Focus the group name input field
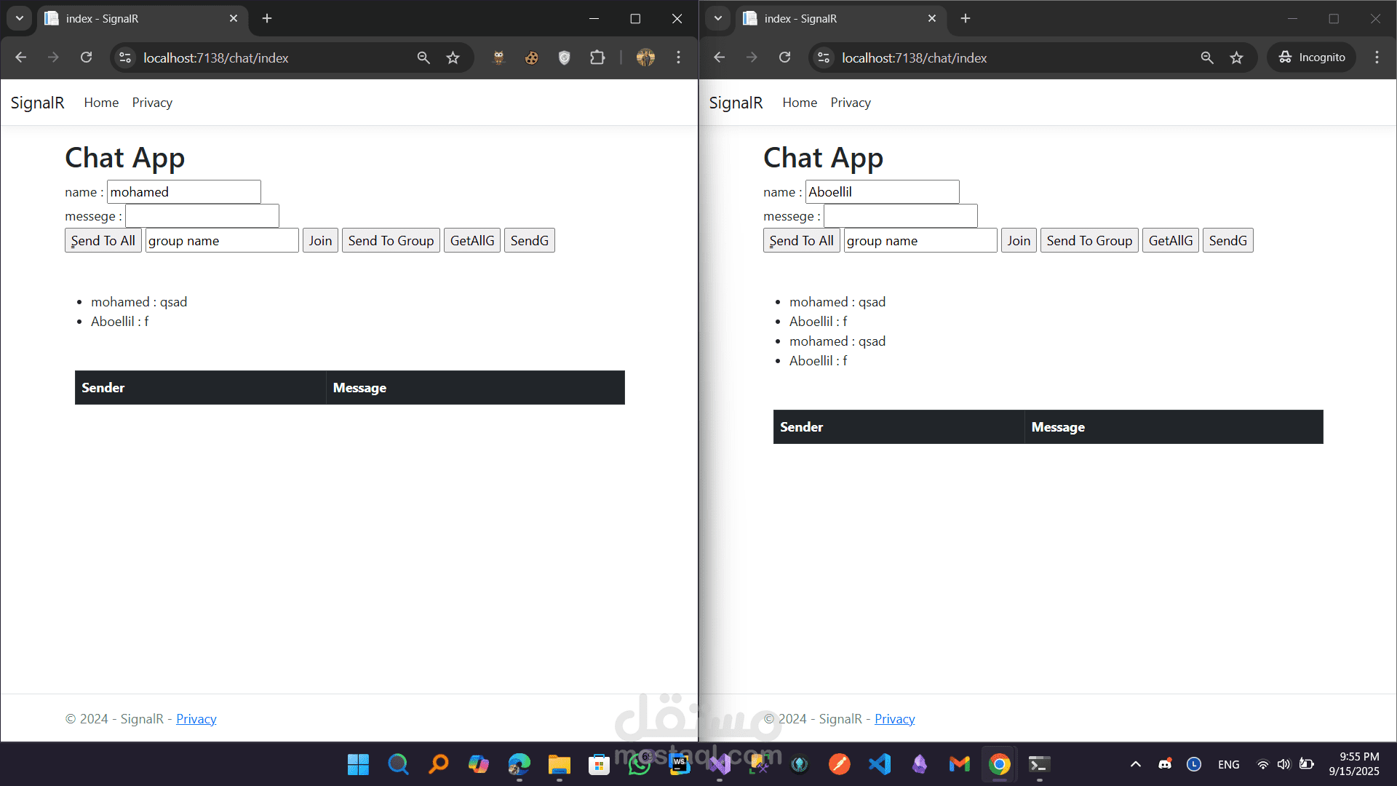Screen dimensions: 1397x786 pyautogui.click(x=222, y=240)
